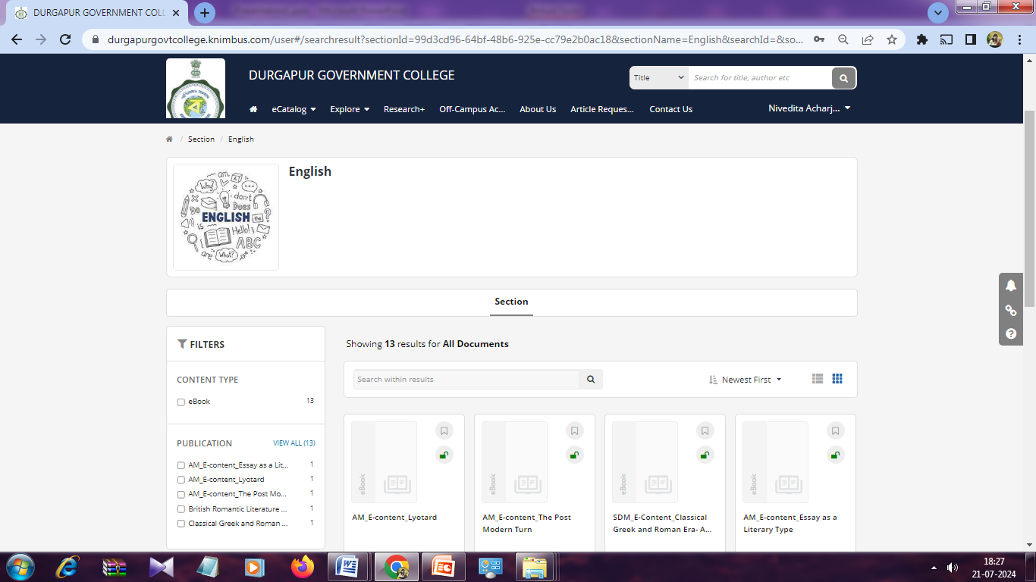Tick the eBook content type checkbox

coord(181,402)
